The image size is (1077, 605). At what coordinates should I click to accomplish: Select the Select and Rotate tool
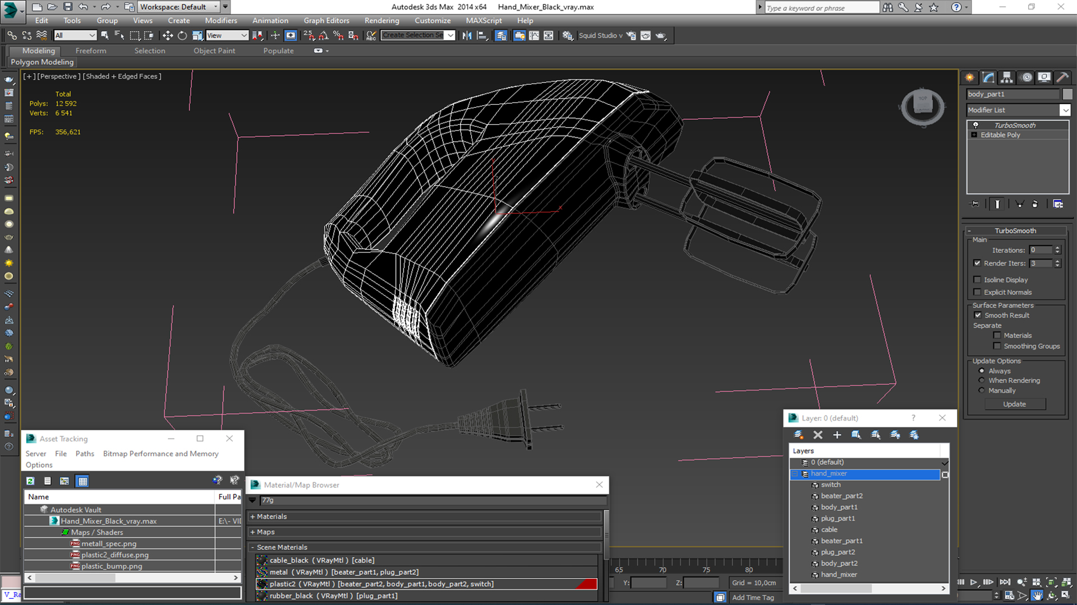pos(182,35)
